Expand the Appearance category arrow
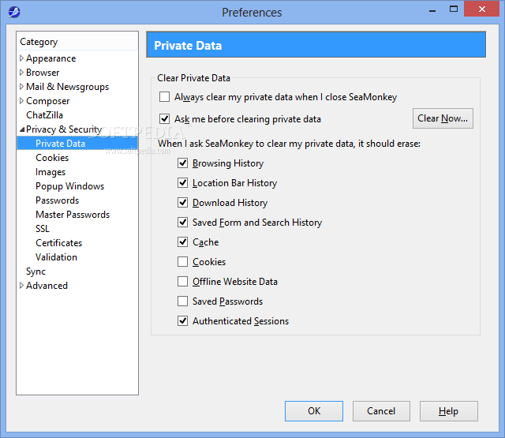The height and width of the screenshot is (438, 505). 21,58
